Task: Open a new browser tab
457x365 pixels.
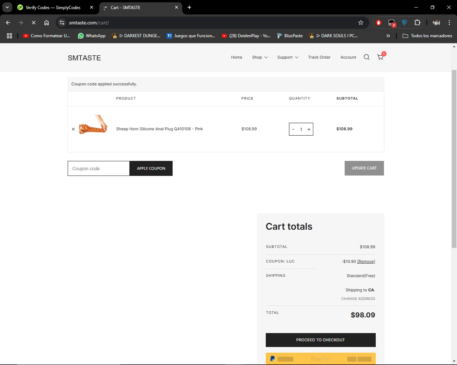Action: pos(189,7)
